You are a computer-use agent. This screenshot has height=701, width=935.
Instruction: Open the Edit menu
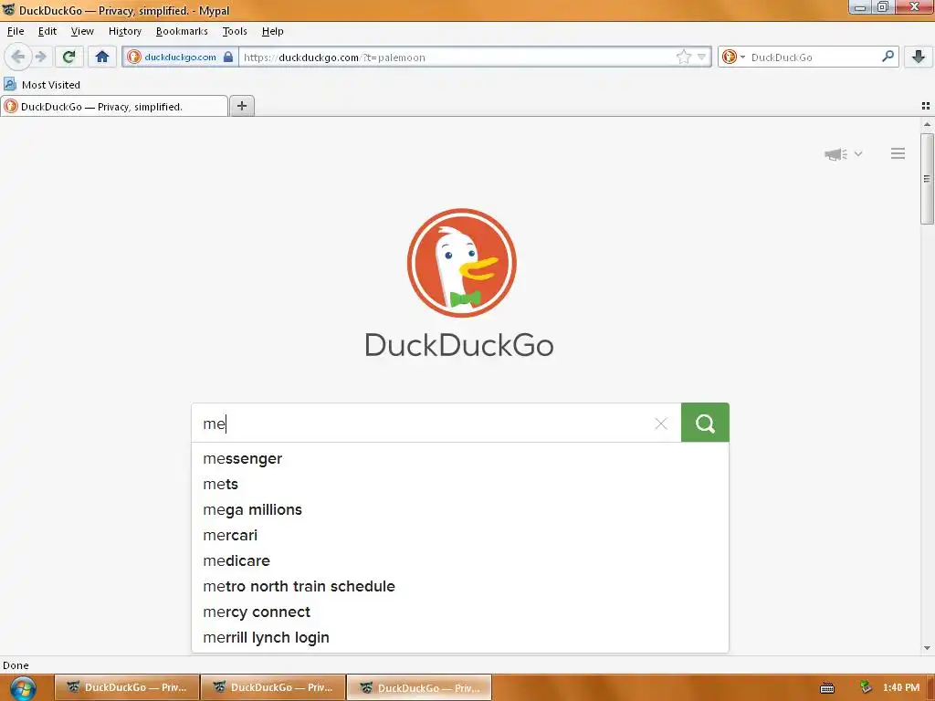(47, 31)
